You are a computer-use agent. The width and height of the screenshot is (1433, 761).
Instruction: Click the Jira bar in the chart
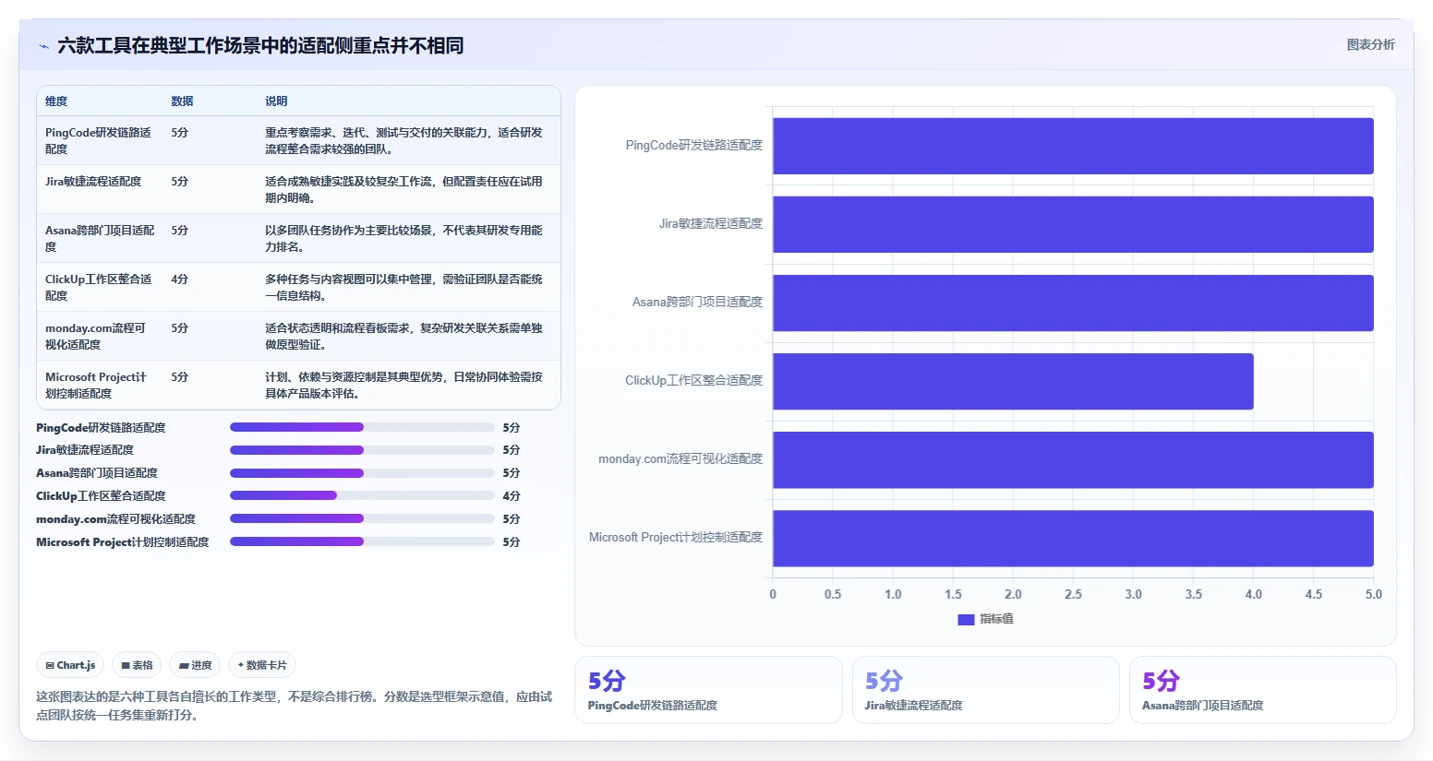(1073, 224)
